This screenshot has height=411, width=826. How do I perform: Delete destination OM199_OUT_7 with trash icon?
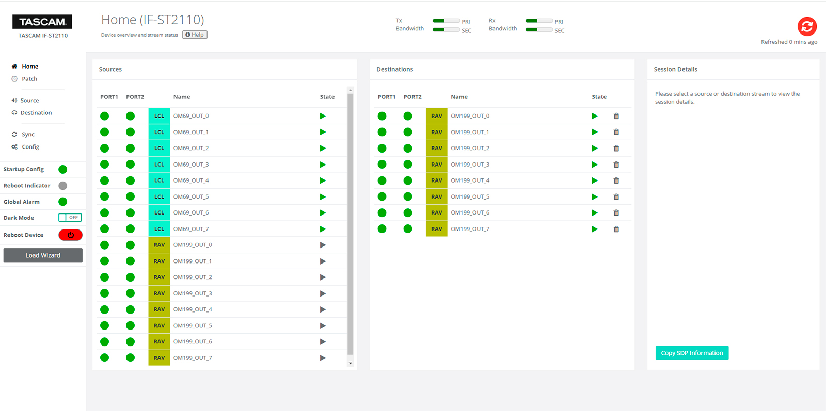(x=616, y=229)
